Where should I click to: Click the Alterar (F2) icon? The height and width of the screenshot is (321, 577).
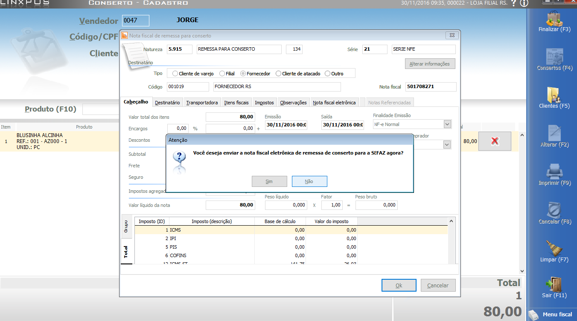[x=554, y=133]
